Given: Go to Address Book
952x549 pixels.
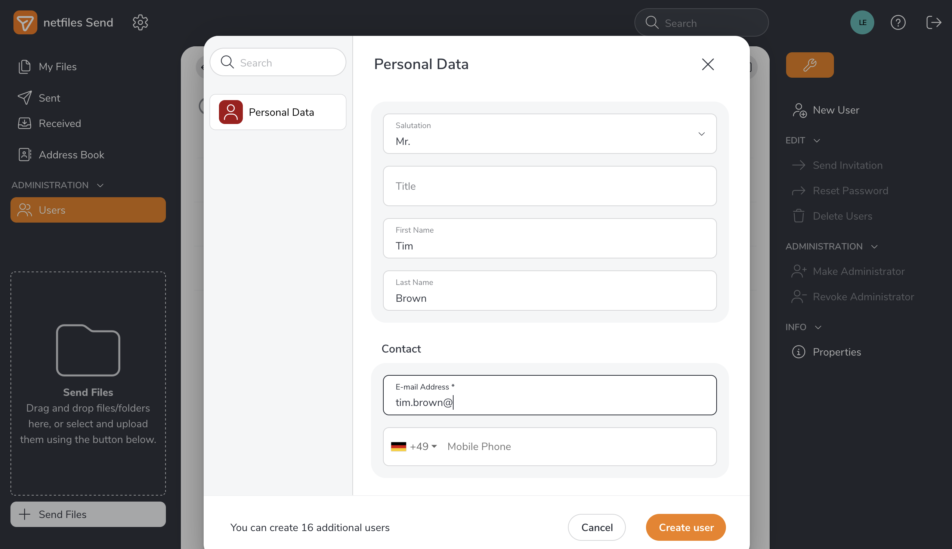Looking at the screenshot, I should click(x=71, y=155).
